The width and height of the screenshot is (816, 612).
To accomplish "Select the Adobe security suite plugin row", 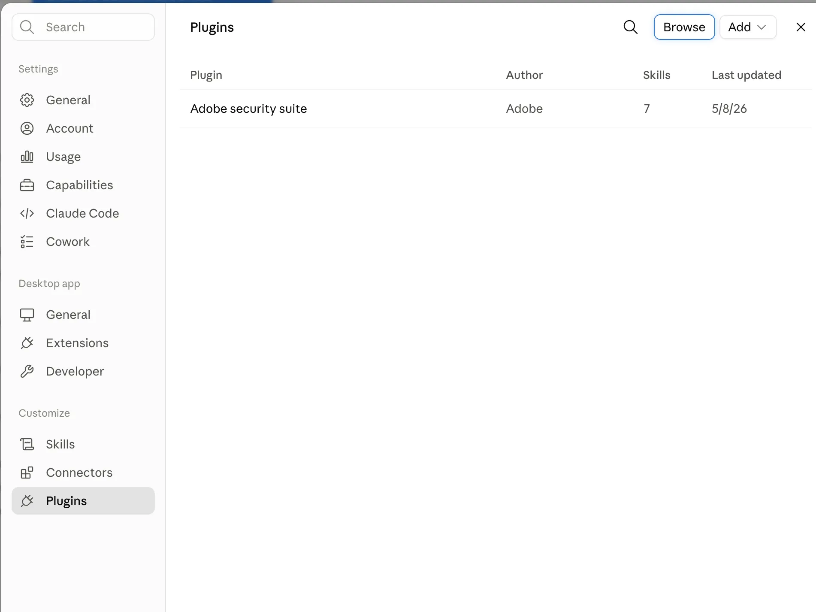I will (496, 109).
